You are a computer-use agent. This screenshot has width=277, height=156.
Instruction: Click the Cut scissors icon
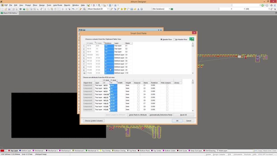coord(45,9)
